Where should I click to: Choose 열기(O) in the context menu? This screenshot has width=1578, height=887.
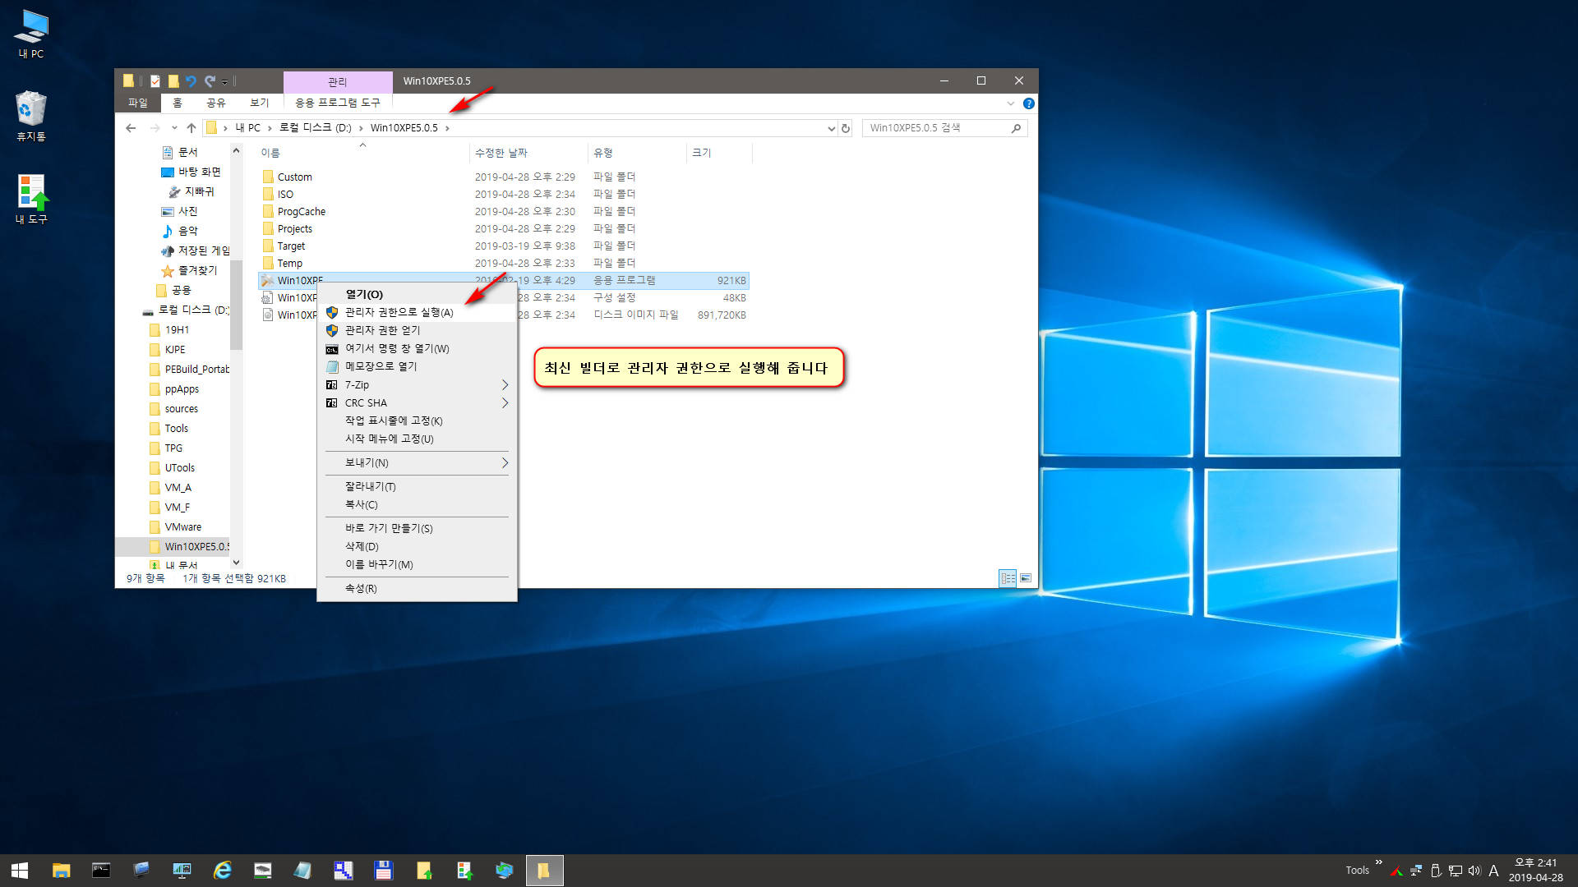click(417, 294)
